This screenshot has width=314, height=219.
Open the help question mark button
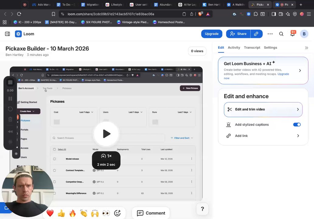pos(202,209)
